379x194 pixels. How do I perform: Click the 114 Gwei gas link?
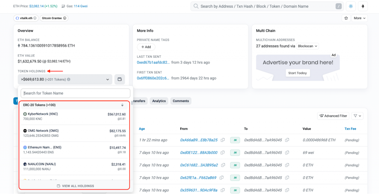[81, 6]
